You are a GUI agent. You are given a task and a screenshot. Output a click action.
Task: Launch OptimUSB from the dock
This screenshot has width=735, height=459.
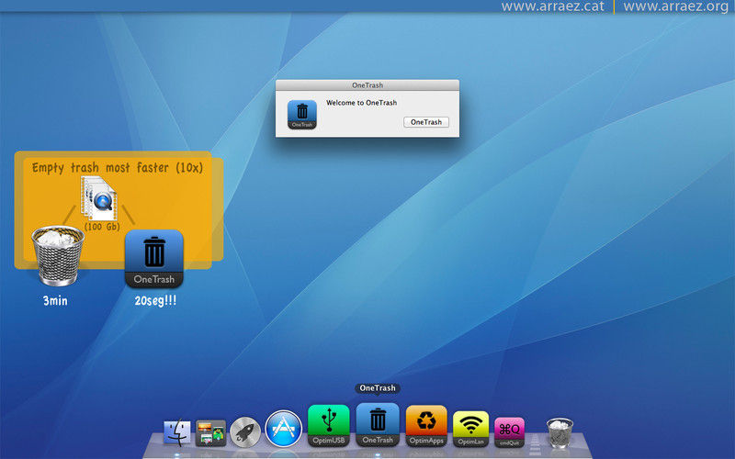(x=329, y=425)
